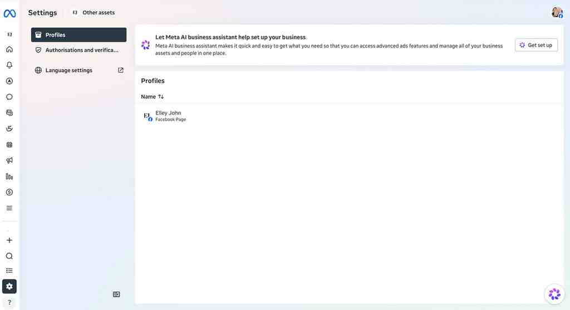
Task: Collapse the settings side panel icon
Action: [x=116, y=294]
